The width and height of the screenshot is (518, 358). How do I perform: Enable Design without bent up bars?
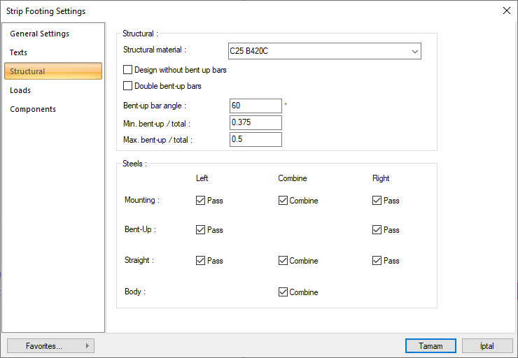[127, 70]
